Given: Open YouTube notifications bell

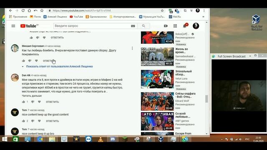Looking at the screenshot, I should pos(184,26).
